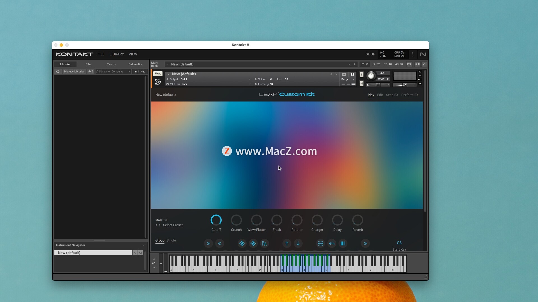Click the dotted left arrow icon
Viewport: 538px width, 302px height.
332,244
